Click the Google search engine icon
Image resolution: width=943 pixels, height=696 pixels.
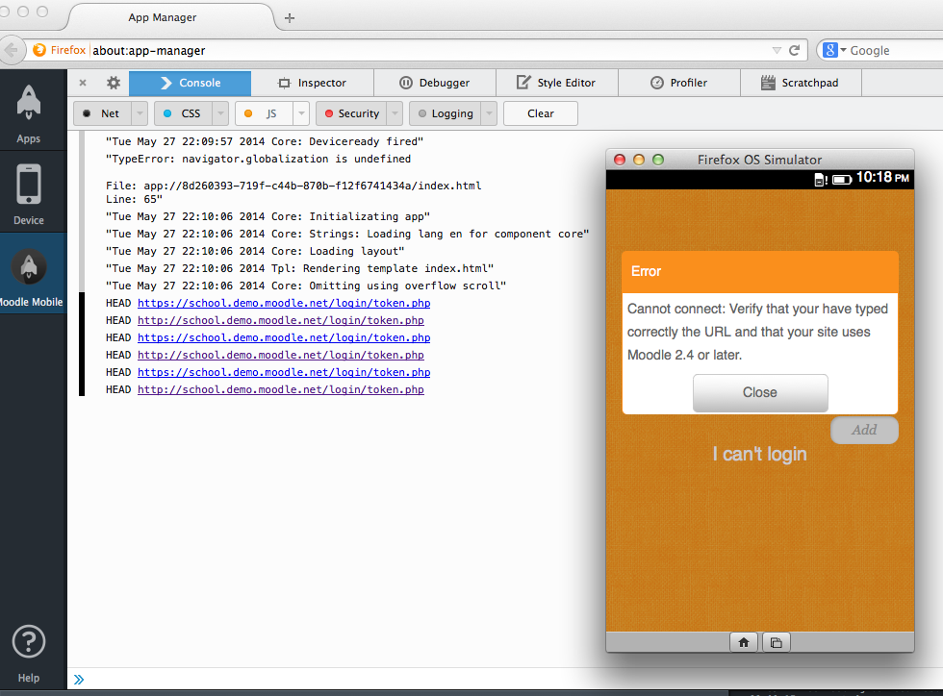(829, 50)
